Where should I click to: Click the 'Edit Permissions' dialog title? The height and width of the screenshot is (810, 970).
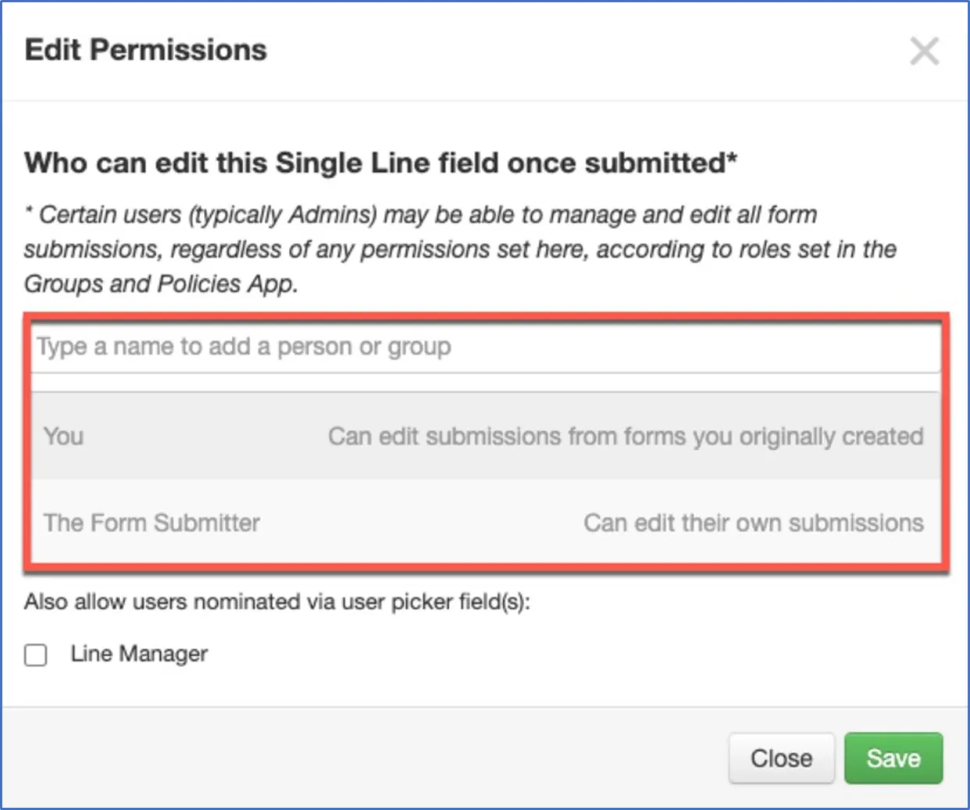[146, 50]
